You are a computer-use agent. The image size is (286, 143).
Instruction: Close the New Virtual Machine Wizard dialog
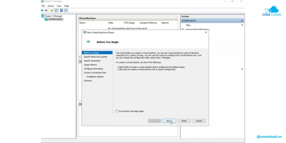(206, 32)
